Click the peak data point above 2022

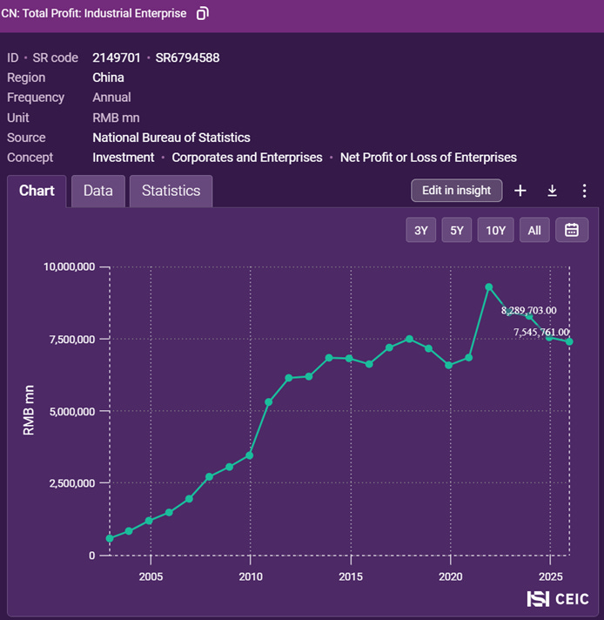(489, 287)
